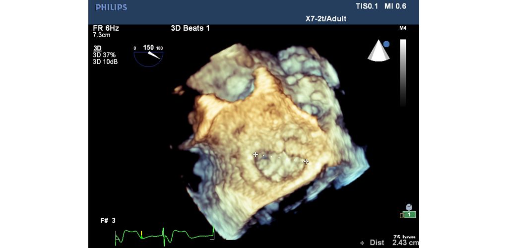Screen dimensions: 508x248
Task: Click the blue orientation marker dot
Action: [386, 44]
